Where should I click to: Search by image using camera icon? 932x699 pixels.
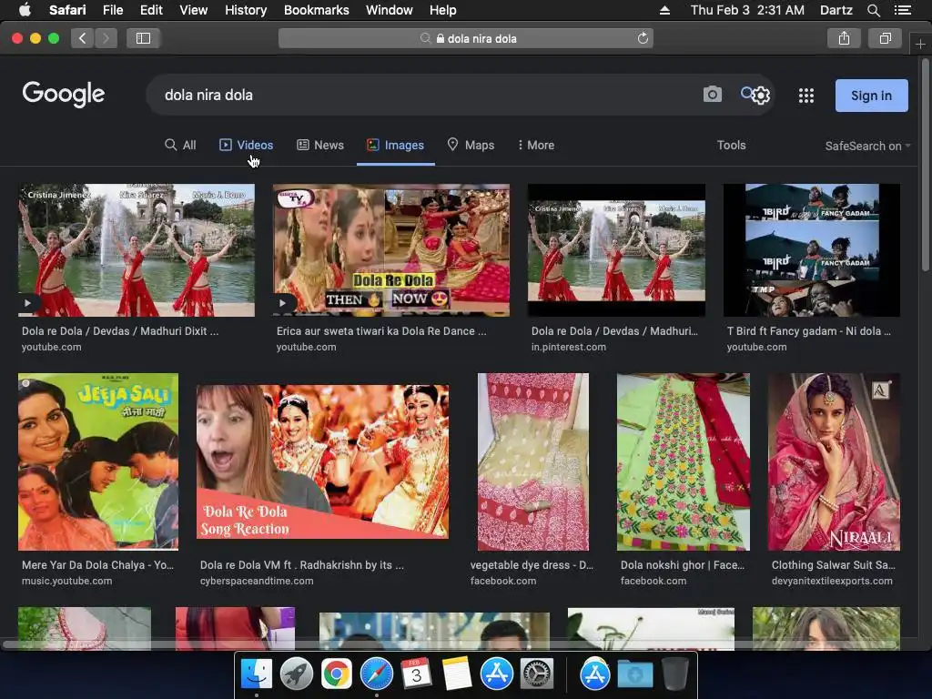(712, 94)
